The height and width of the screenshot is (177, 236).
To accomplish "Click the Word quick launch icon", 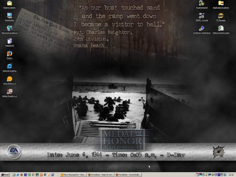I will coord(26,175).
